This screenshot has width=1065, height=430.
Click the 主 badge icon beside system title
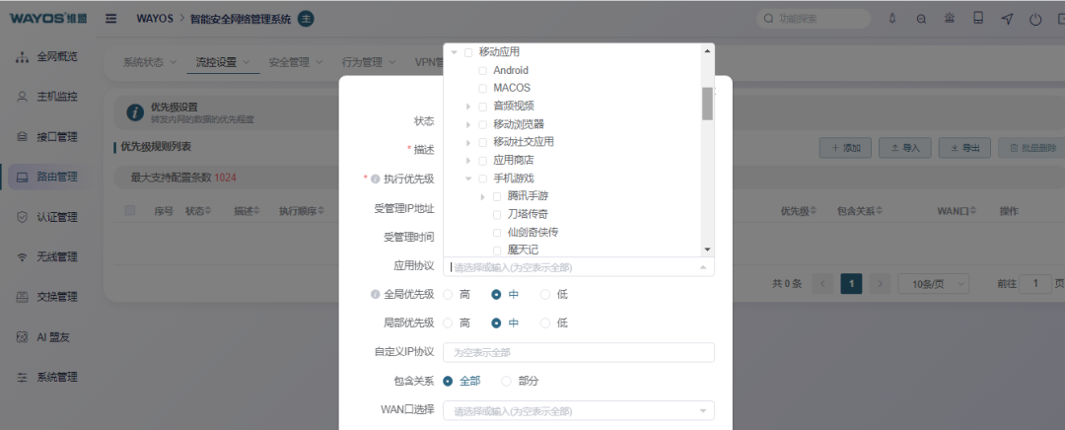(306, 19)
